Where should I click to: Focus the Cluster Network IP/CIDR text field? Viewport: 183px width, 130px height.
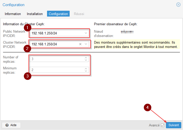click(x=53, y=44)
